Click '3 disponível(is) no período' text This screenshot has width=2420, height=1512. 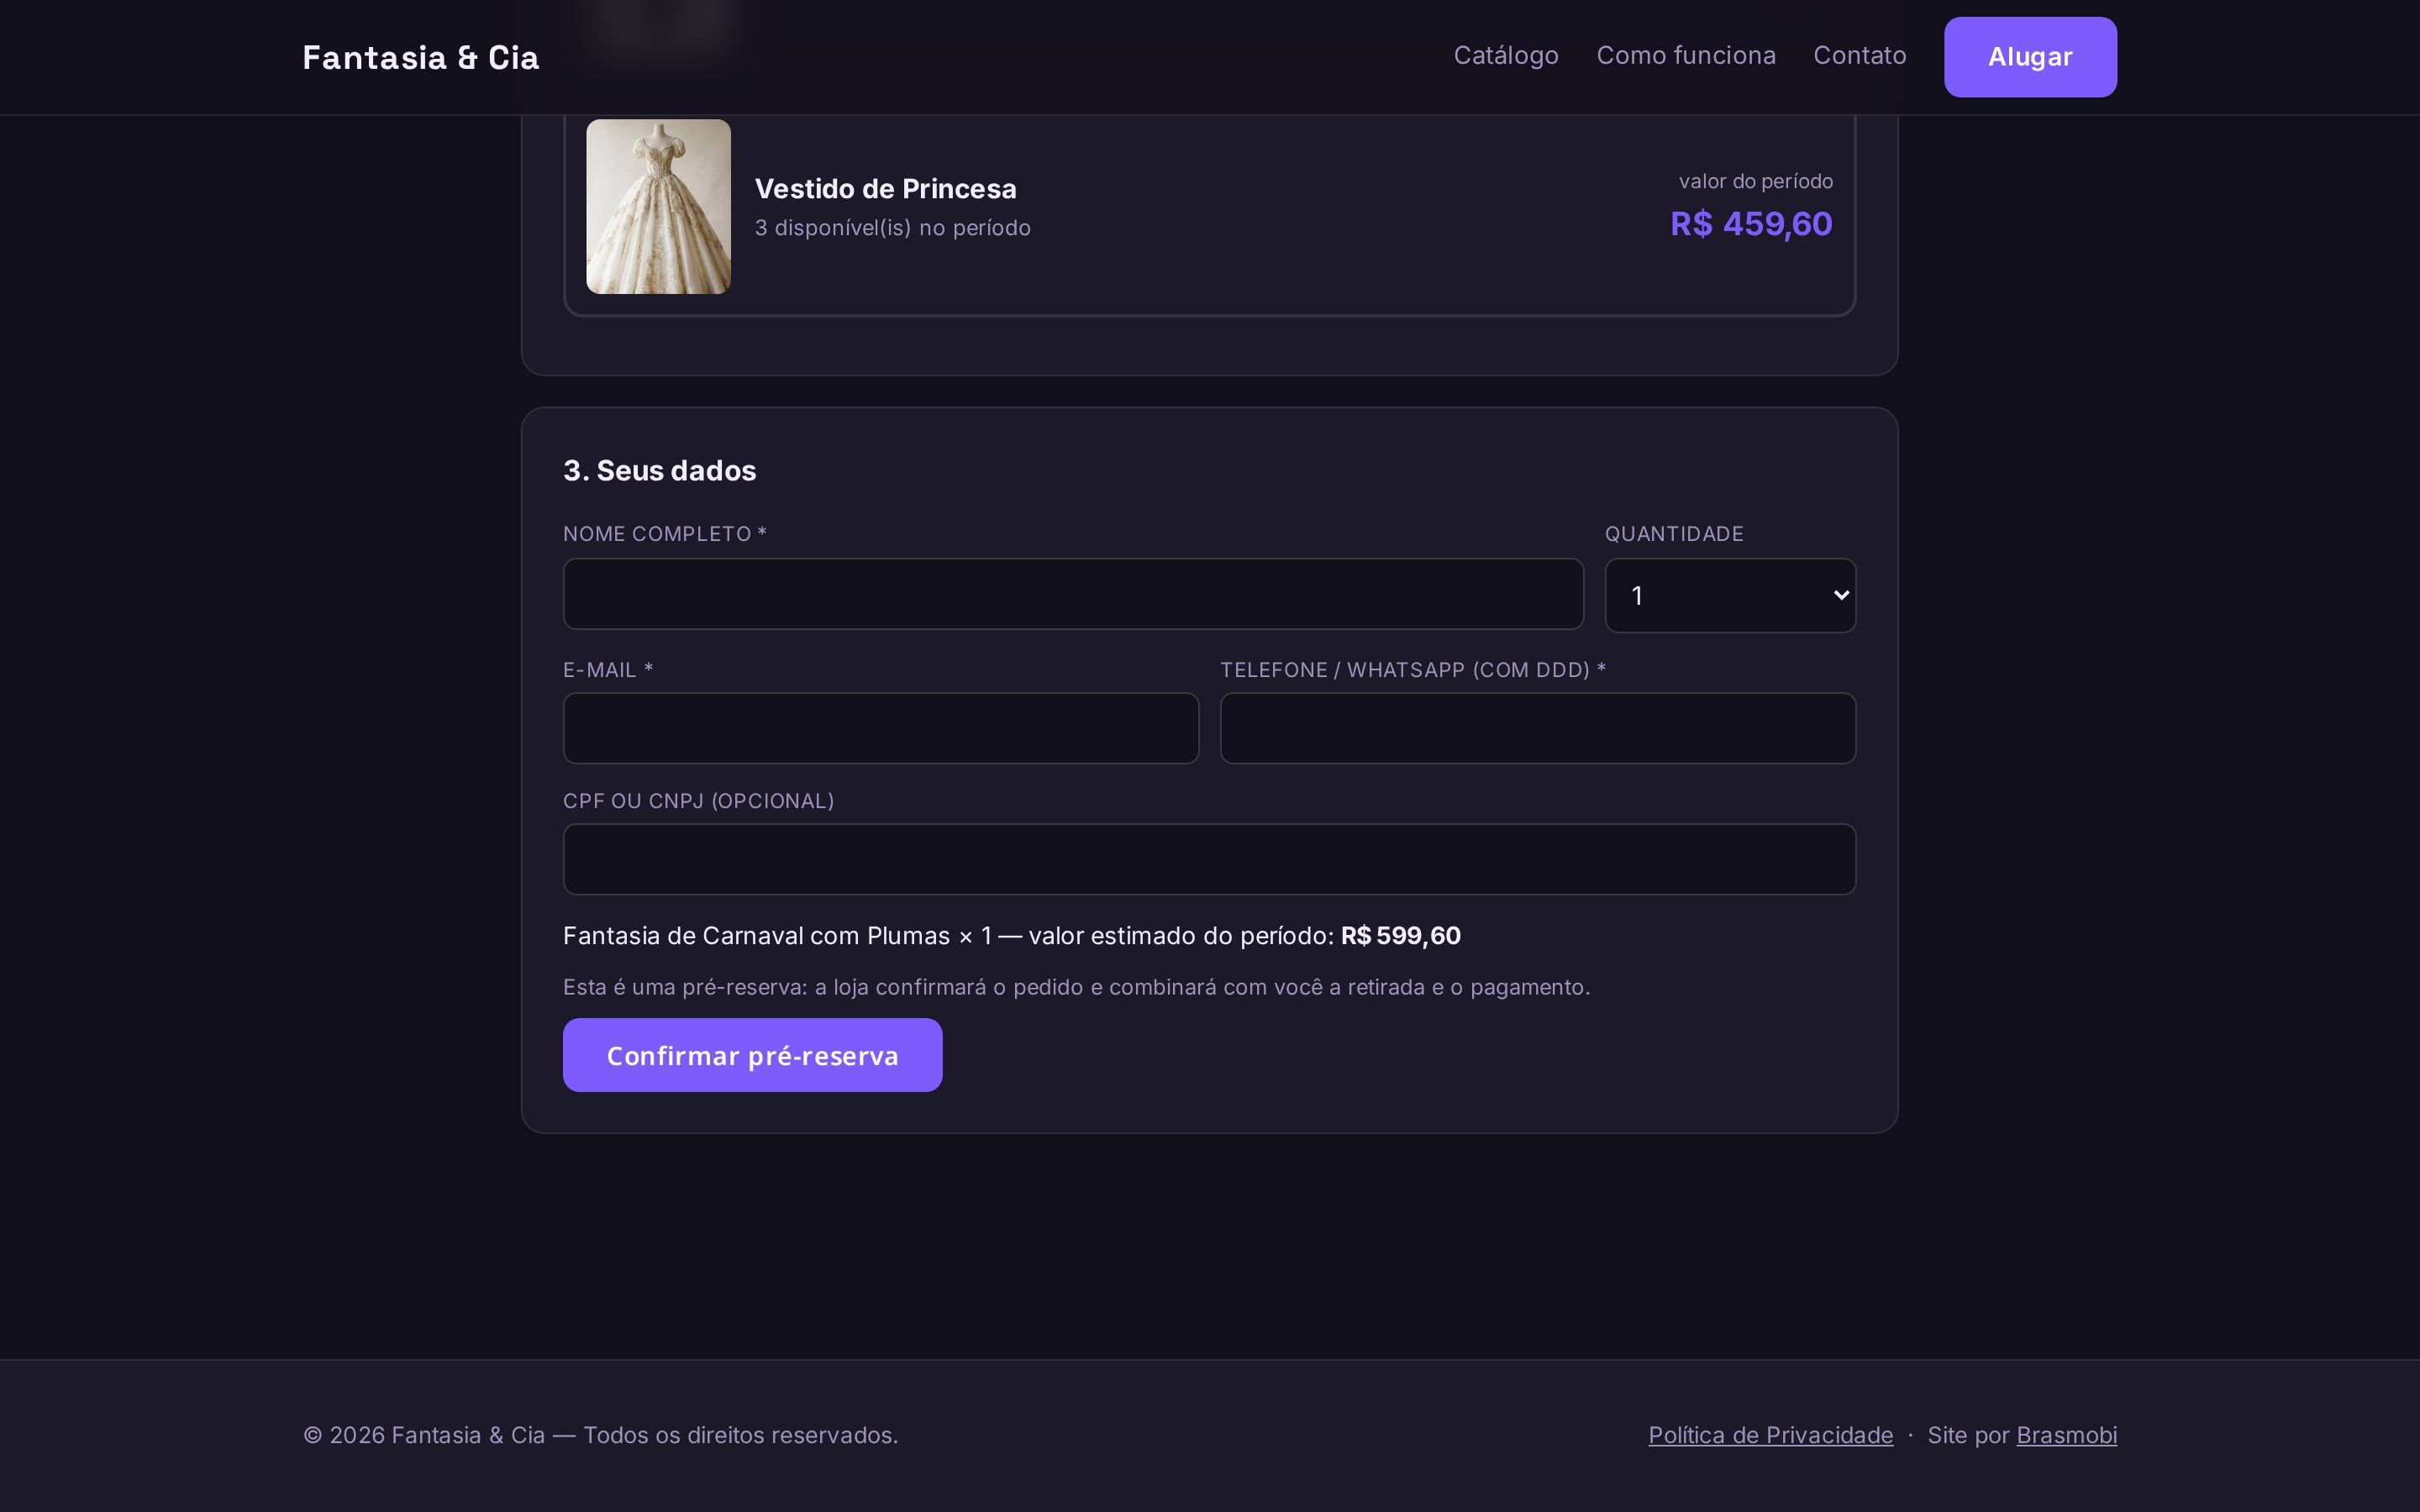point(892,228)
